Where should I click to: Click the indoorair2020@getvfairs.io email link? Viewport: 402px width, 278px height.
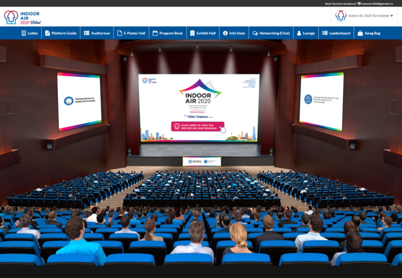click(377, 4)
